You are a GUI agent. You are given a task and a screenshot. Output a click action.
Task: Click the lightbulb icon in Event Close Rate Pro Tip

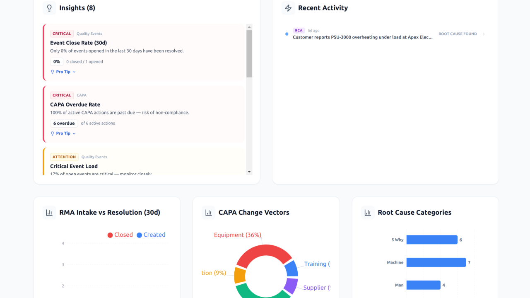pos(53,72)
